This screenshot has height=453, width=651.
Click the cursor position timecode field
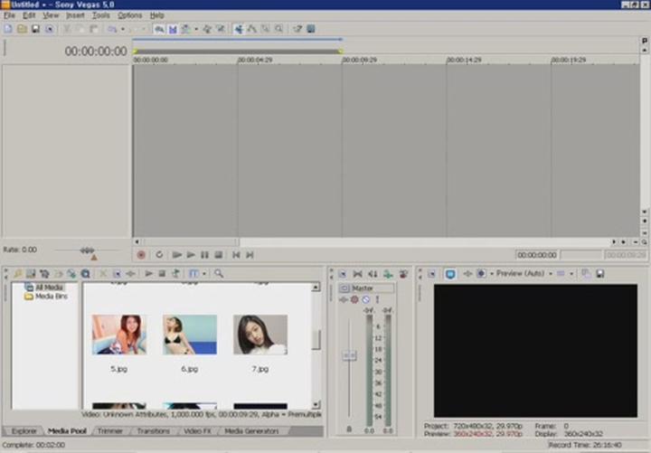pyautogui.click(x=537, y=255)
